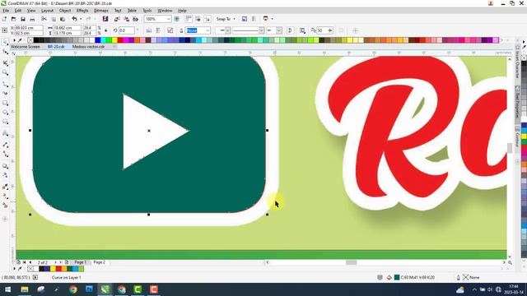The image size is (527, 296).
Task: Go to the first page button
Action: (24, 262)
